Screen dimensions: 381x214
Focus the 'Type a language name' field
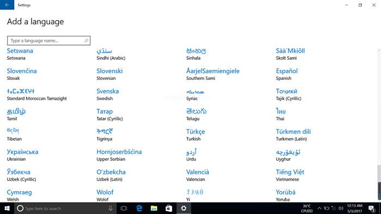click(49, 41)
